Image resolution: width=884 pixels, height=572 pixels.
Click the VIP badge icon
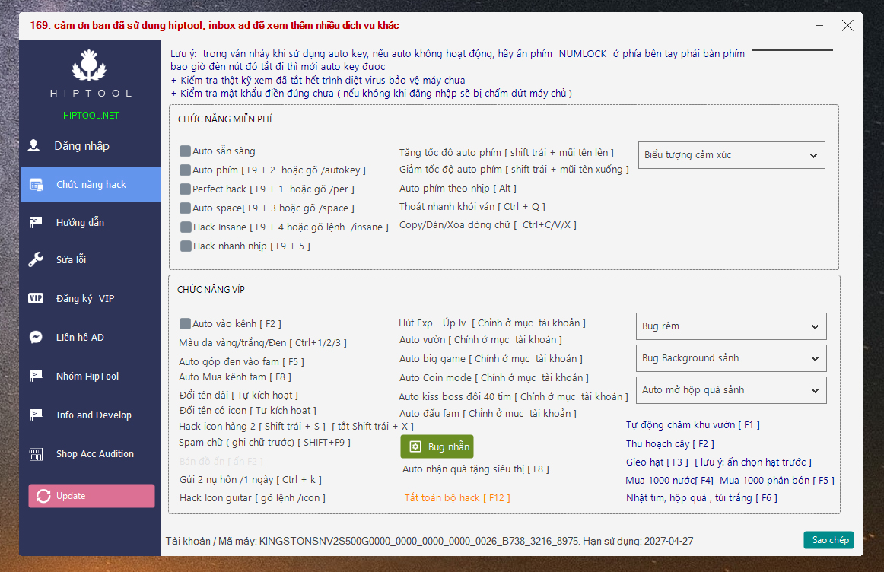36,298
